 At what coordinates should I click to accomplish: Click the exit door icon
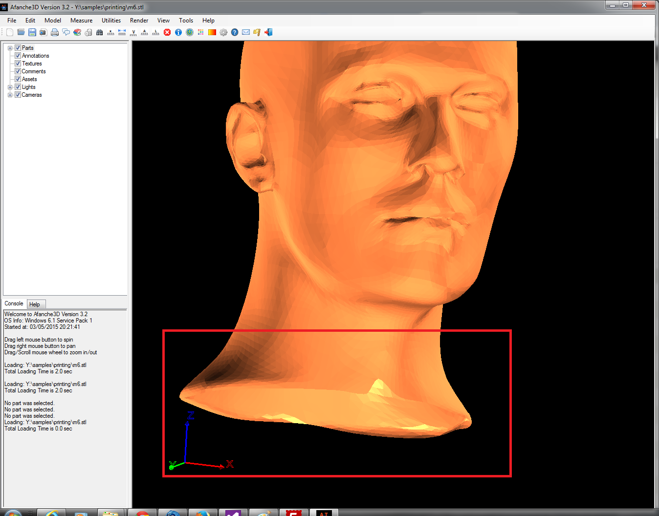click(x=268, y=32)
